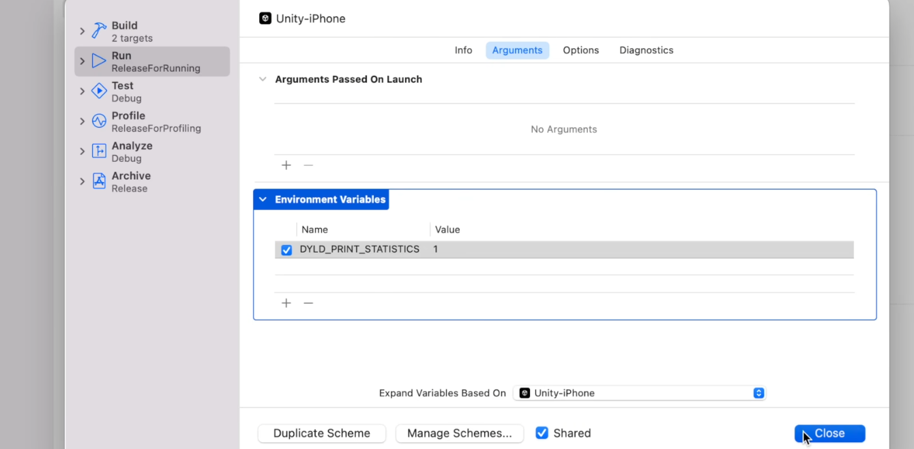Viewport: 914px width, 449px height.
Task: Switch to the Arguments tab
Action: [517, 50]
